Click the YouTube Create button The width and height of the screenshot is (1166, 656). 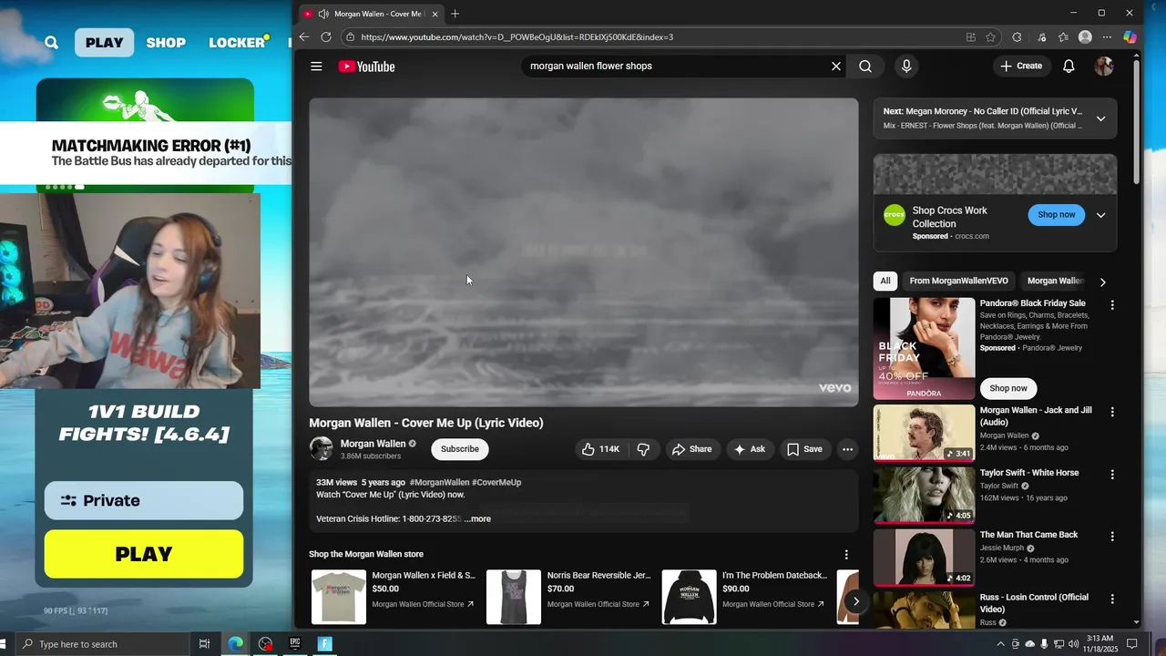1021,67
